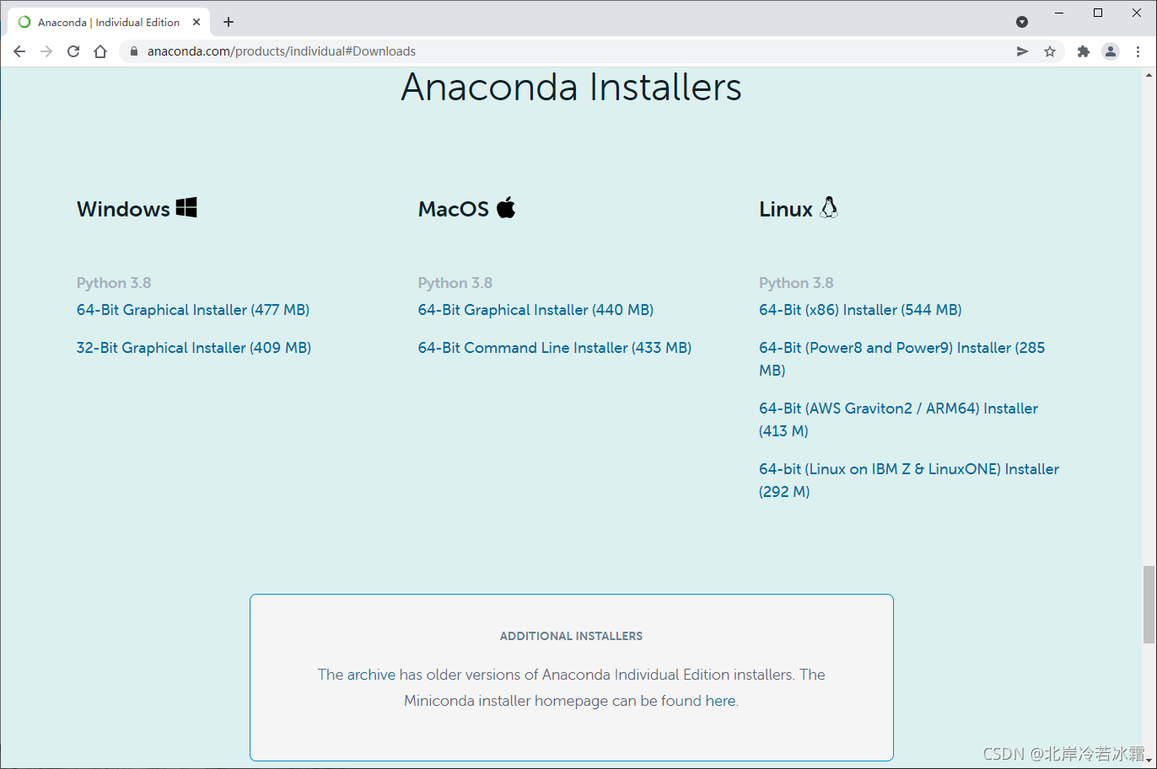1157x769 pixels.
Task: Open the tab search dropdown arrow
Action: pos(1022,22)
